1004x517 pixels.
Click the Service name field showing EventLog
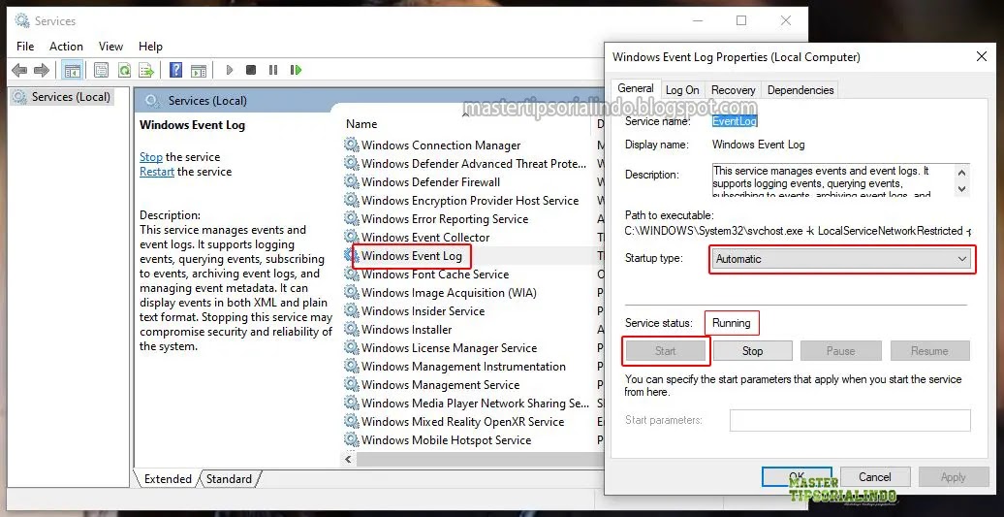[735, 121]
